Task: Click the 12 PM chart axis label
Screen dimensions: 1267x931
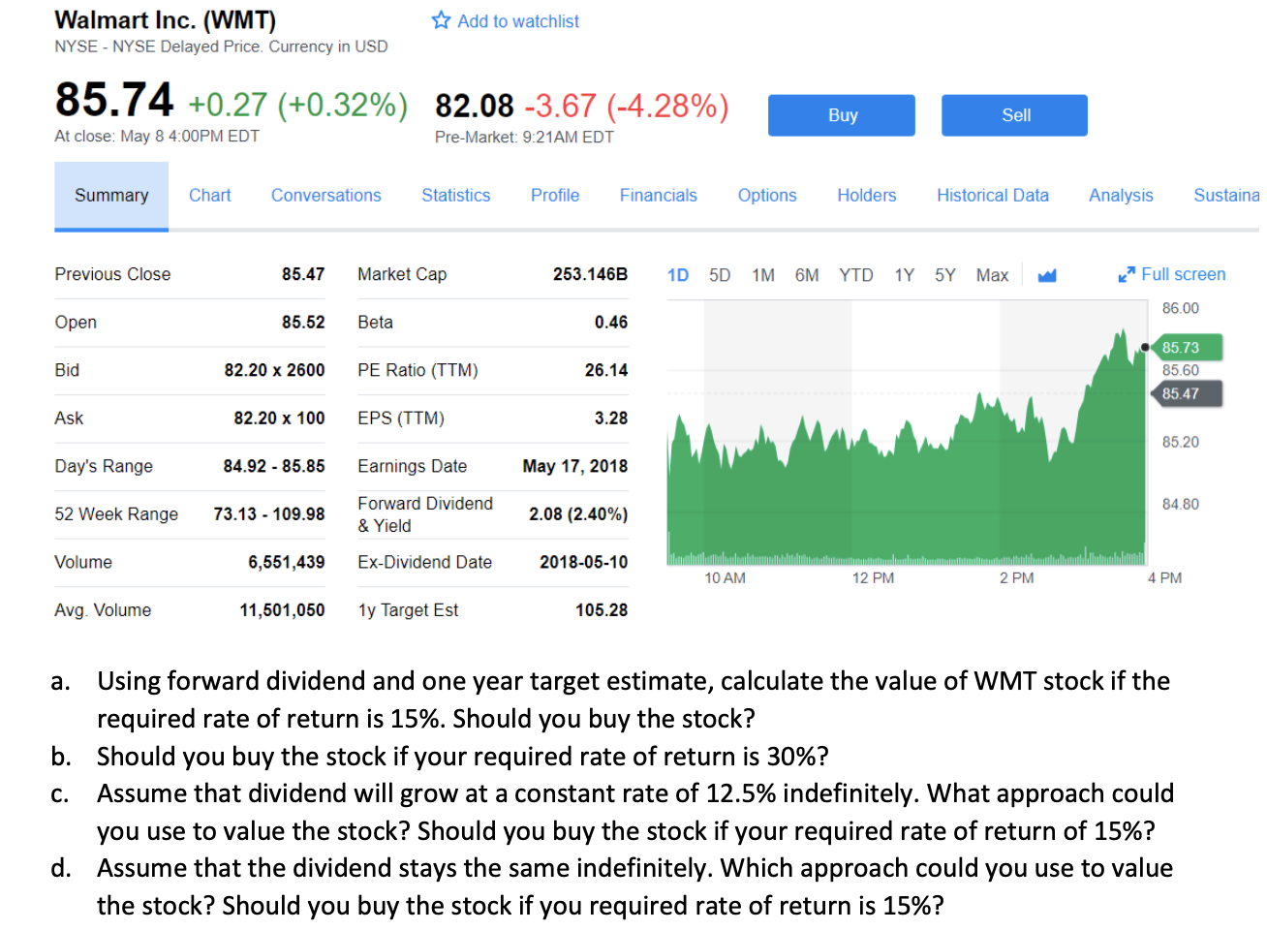Action: pos(873,578)
